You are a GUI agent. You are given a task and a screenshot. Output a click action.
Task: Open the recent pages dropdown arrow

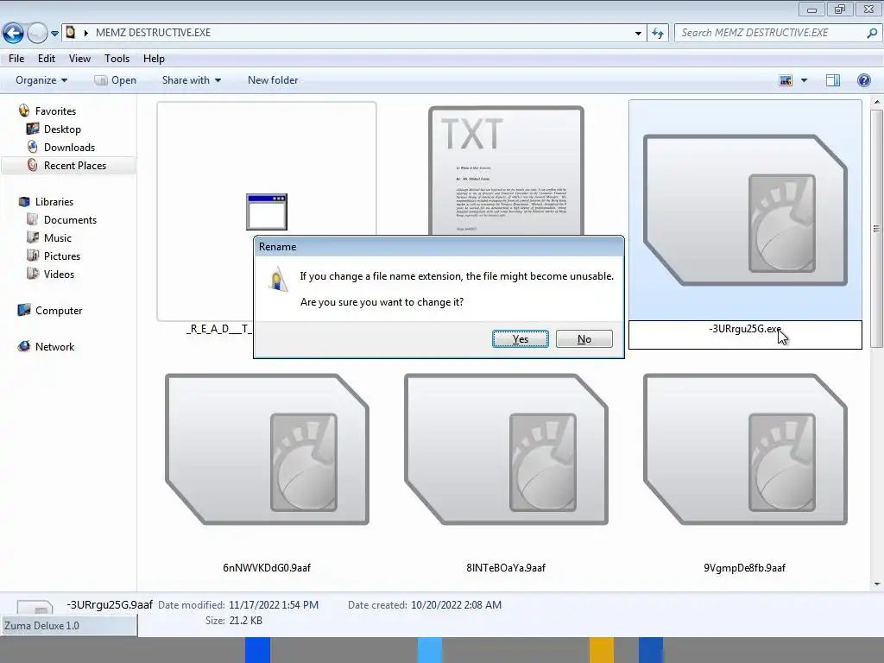tap(54, 34)
